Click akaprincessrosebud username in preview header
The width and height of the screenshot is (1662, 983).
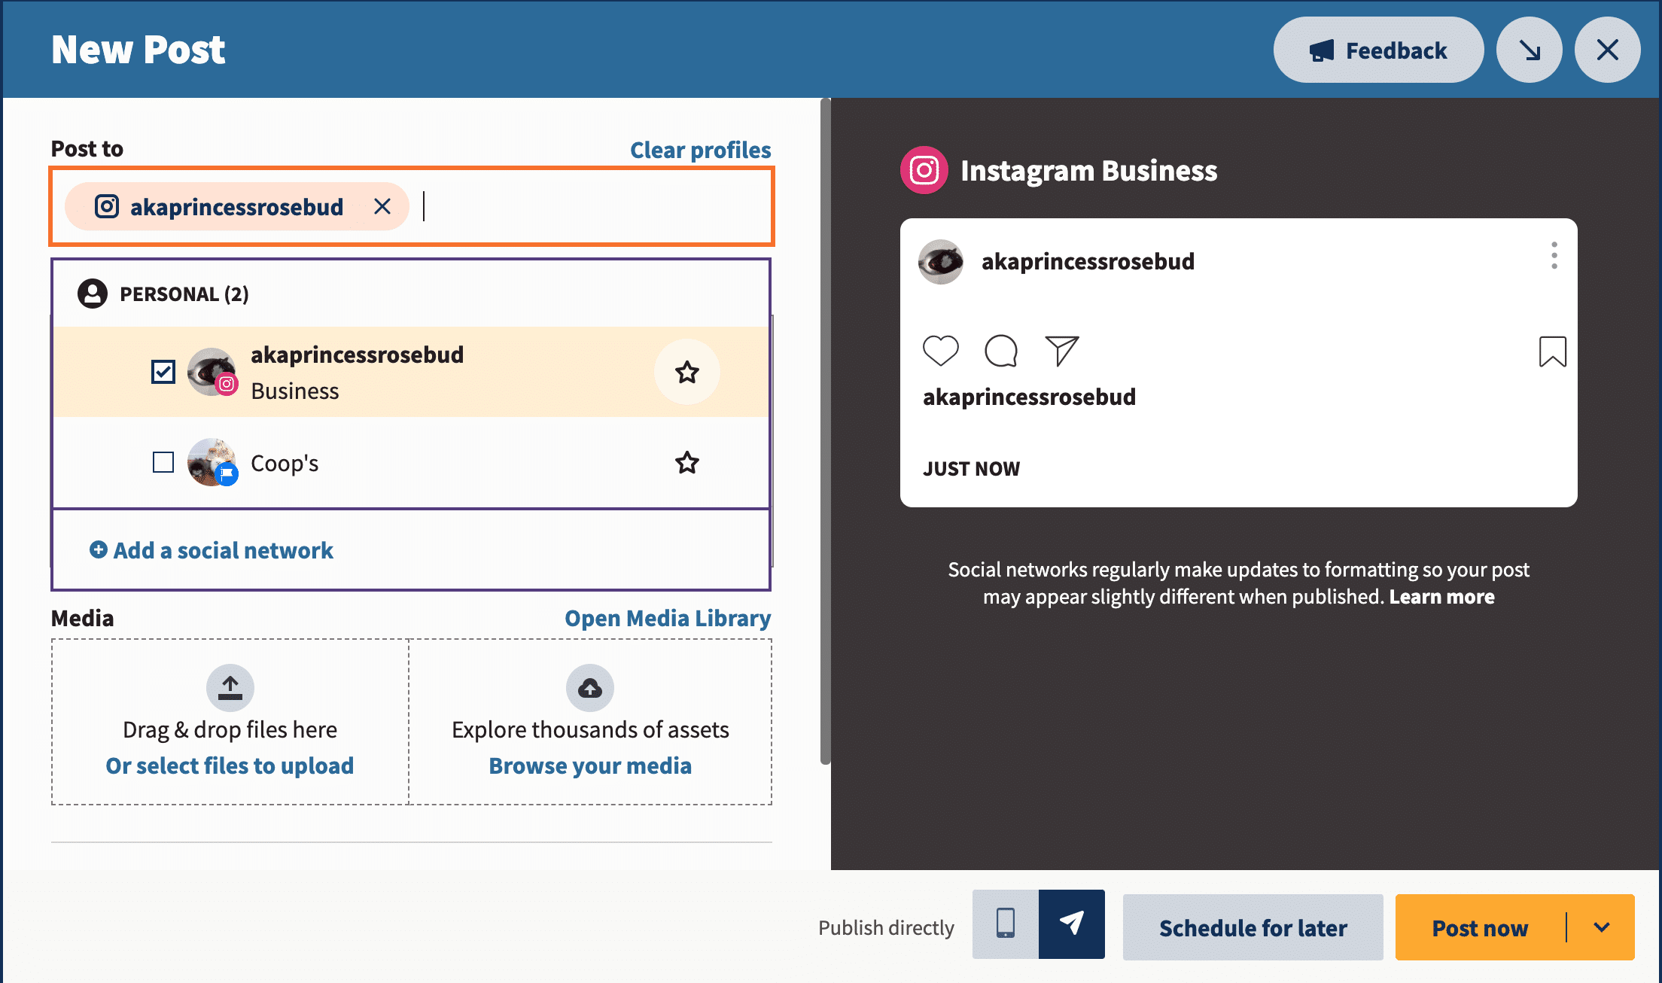click(1088, 261)
